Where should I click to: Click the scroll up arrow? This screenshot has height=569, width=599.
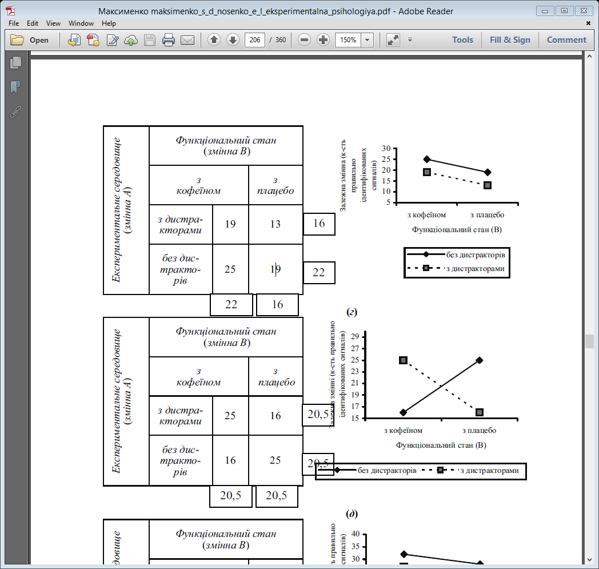click(x=589, y=56)
